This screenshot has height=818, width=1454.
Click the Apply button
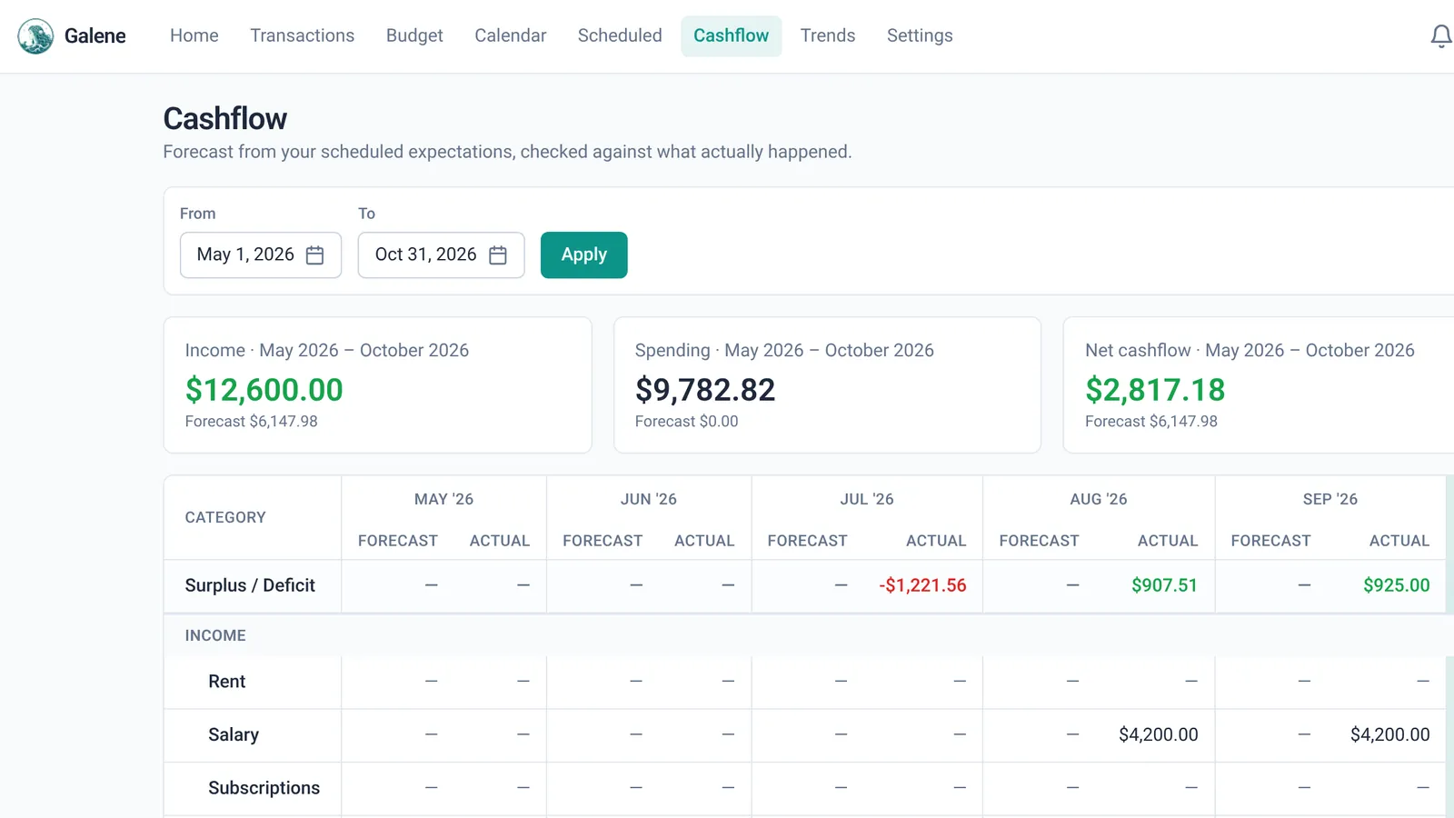584,255
